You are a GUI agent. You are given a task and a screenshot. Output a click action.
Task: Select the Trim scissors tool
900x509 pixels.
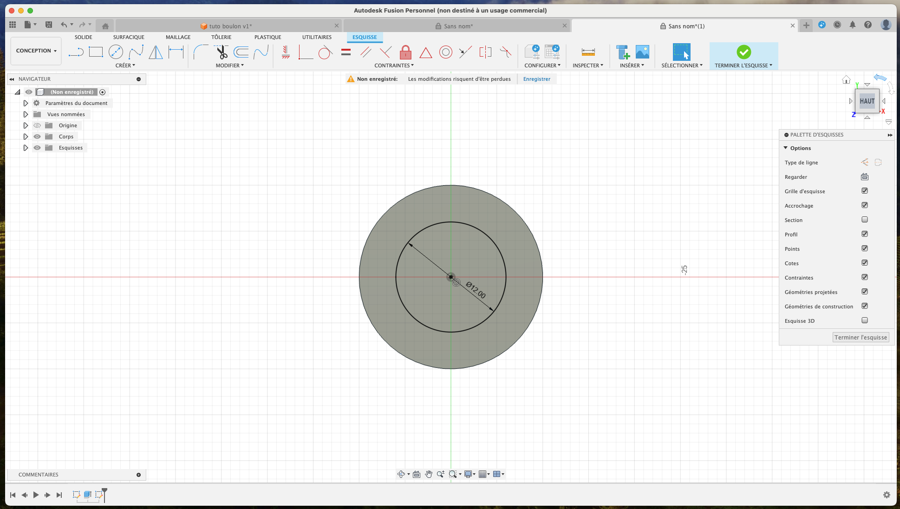click(222, 52)
